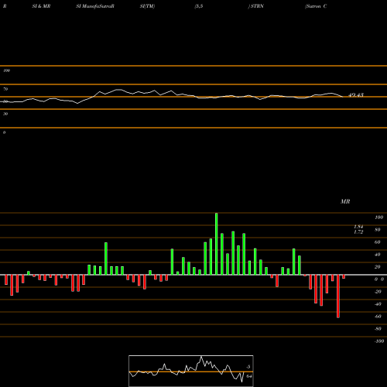Click the value 1.84 beside MR axis
387x387 pixels.
(358, 227)
